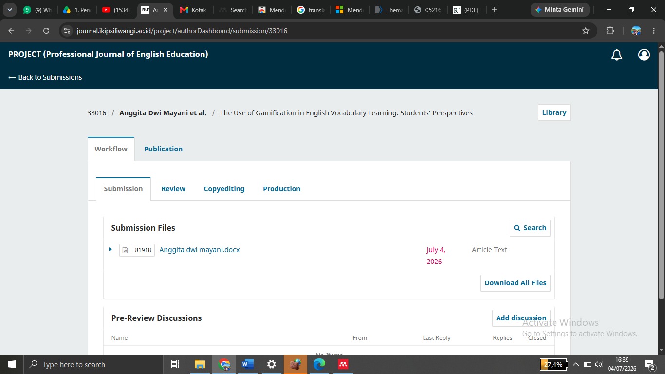This screenshot has height=374, width=665.
Task: Switch to the 05216 browser tab
Action: [x=427, y=10]
